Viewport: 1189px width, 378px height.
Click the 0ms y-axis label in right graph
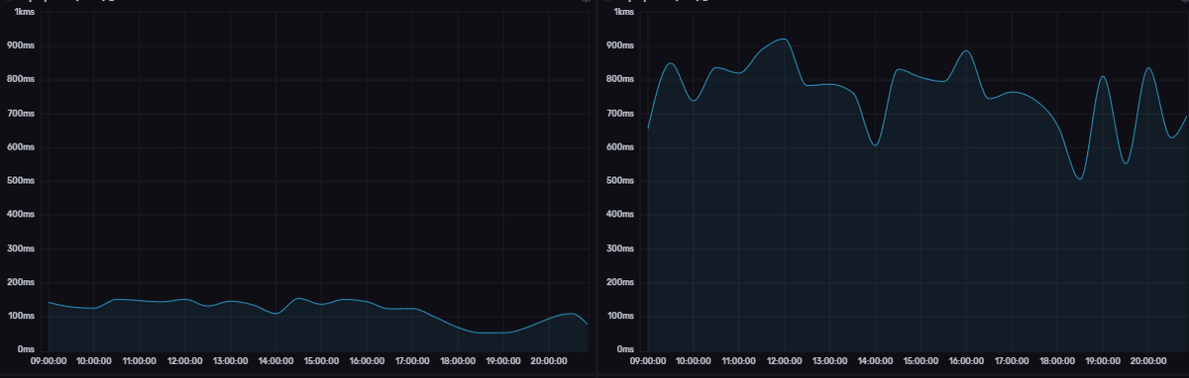[625, 349]
